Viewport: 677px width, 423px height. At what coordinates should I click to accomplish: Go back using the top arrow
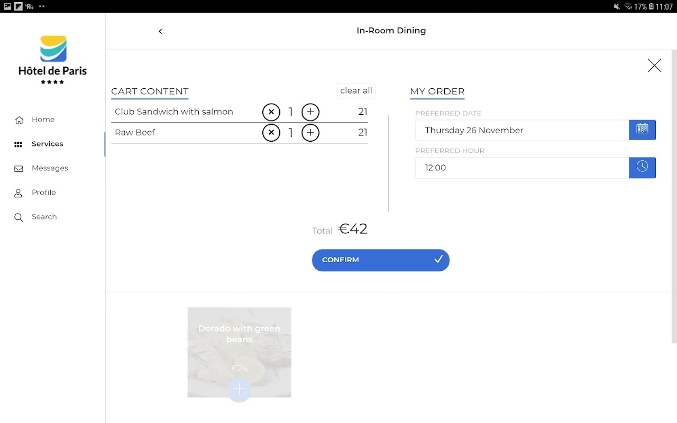point(160,31)
